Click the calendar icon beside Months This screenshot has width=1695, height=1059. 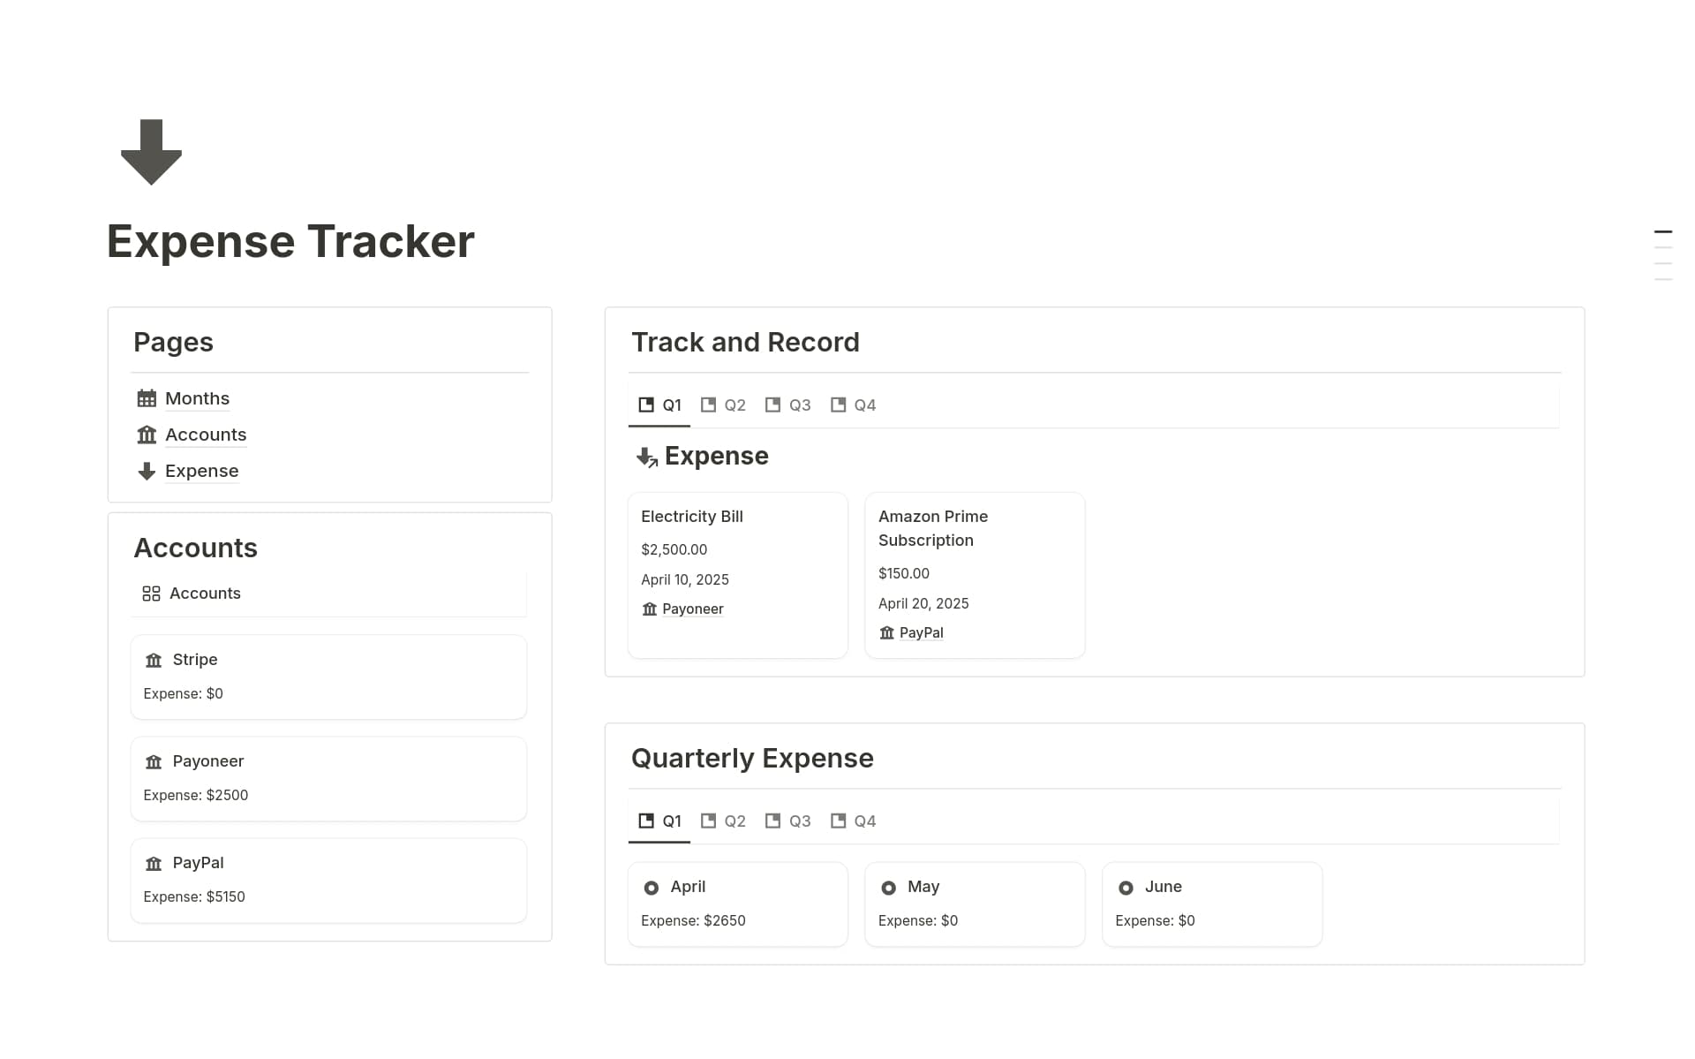click(x=148, y=398)
